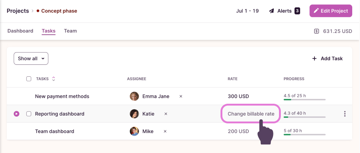Open the three-dot menu for Reporting dashboard
Screen dimensions: 360x153
[344, 114]
